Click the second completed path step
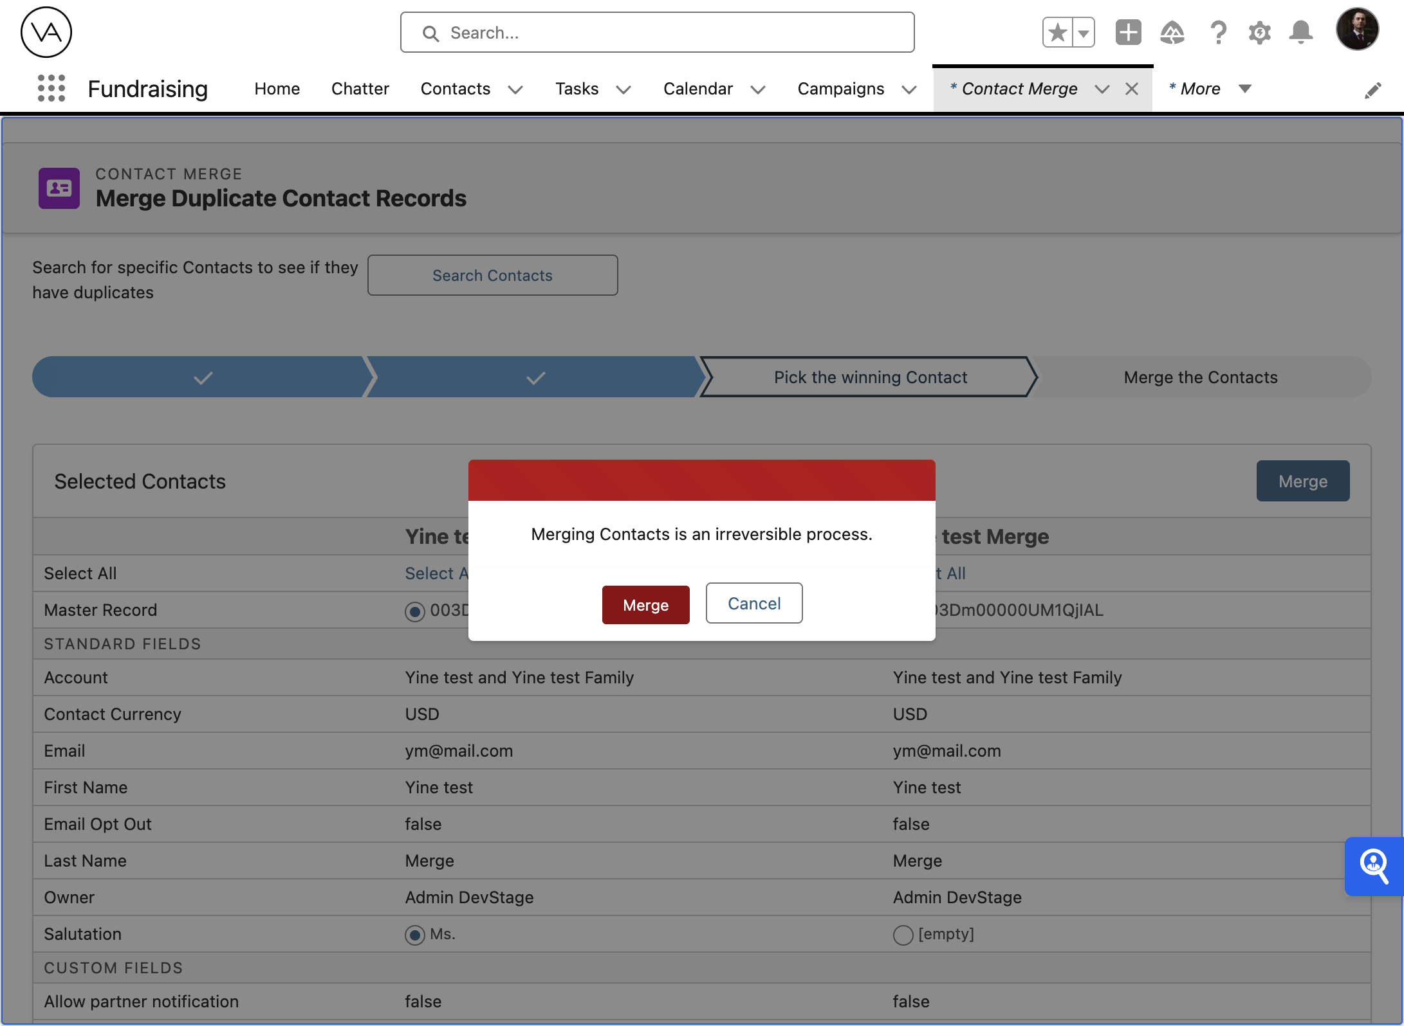The height and width of the screenshot is (1026, 1404). pos(535,377)
